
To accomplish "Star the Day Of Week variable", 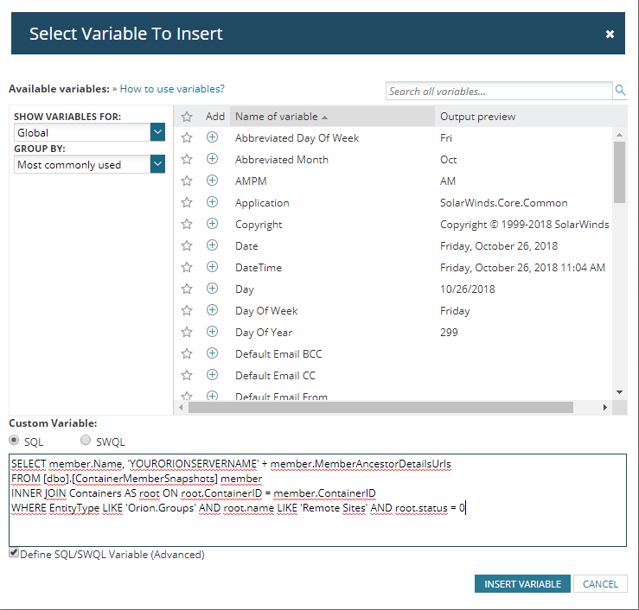I will (x=187, y=310).
